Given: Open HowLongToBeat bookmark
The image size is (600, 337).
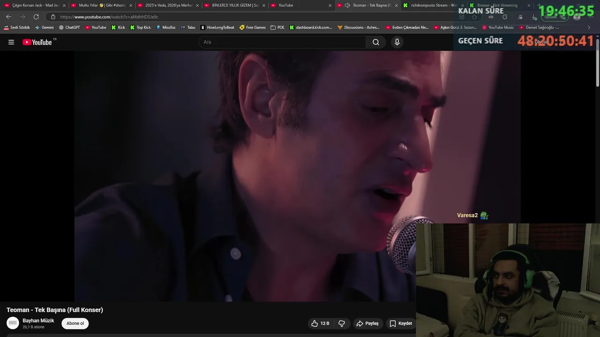Looking at the screenshot, I should [x=217, y=28].
